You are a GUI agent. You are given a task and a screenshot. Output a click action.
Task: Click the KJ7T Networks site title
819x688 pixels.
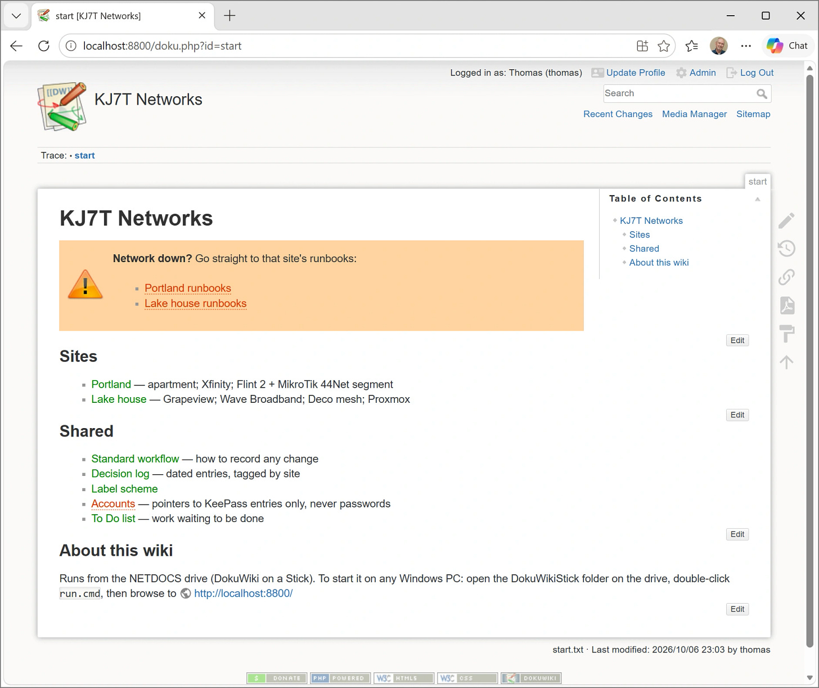pyautogui.click(x=148, y=100)
